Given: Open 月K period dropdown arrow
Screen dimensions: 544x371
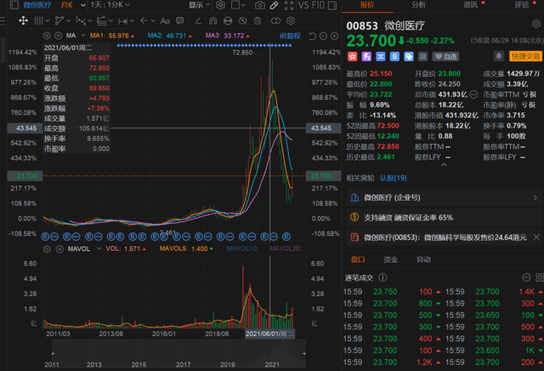Looking at the screenshot, I should tap(83, 5).
